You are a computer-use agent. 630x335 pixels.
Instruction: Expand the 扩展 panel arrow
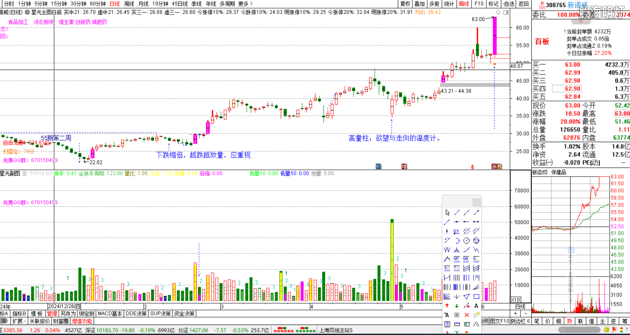(19, 321)
